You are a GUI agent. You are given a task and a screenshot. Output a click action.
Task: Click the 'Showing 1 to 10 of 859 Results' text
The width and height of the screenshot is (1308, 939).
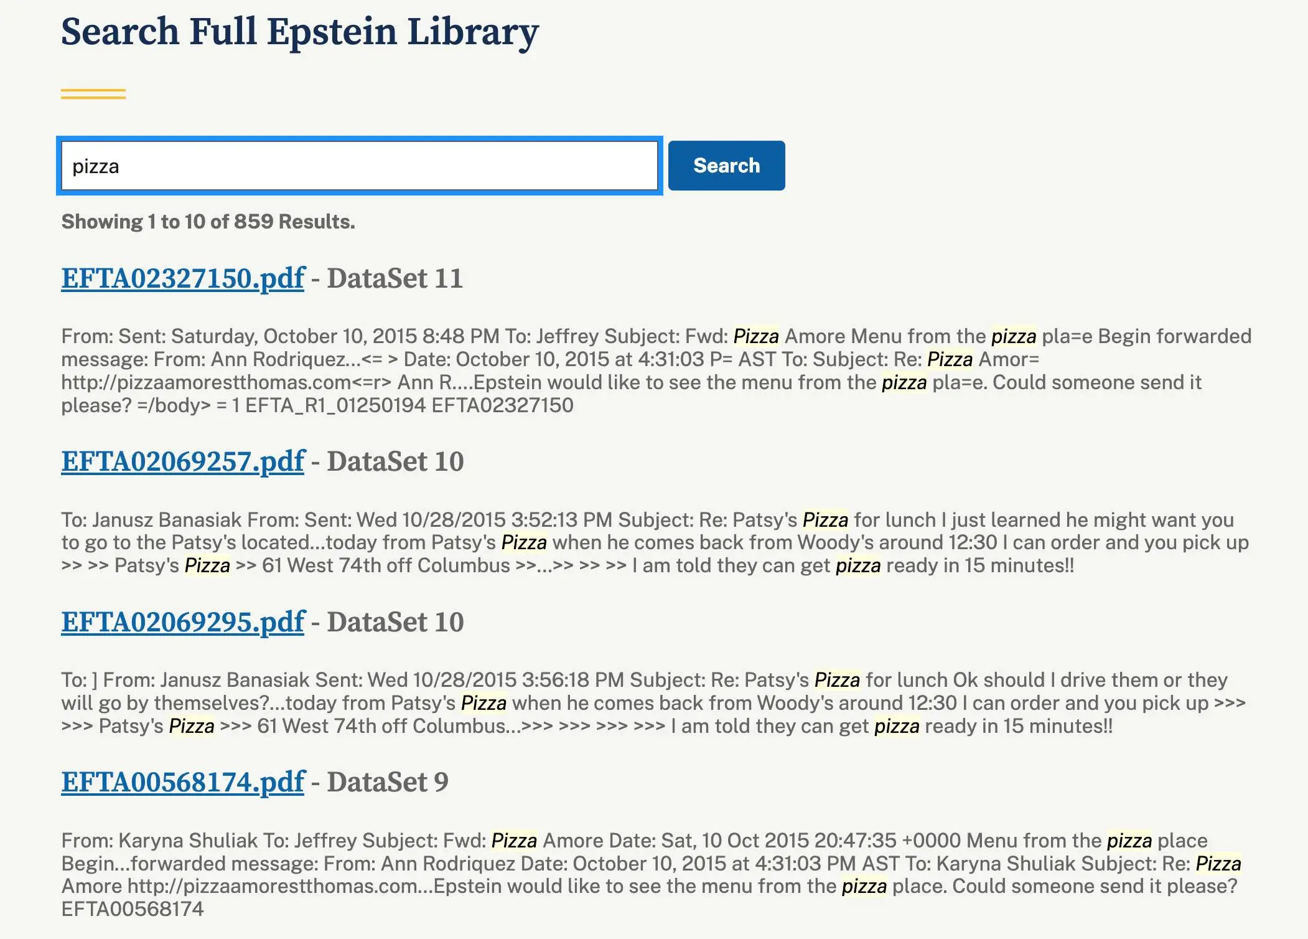(207, 221)
